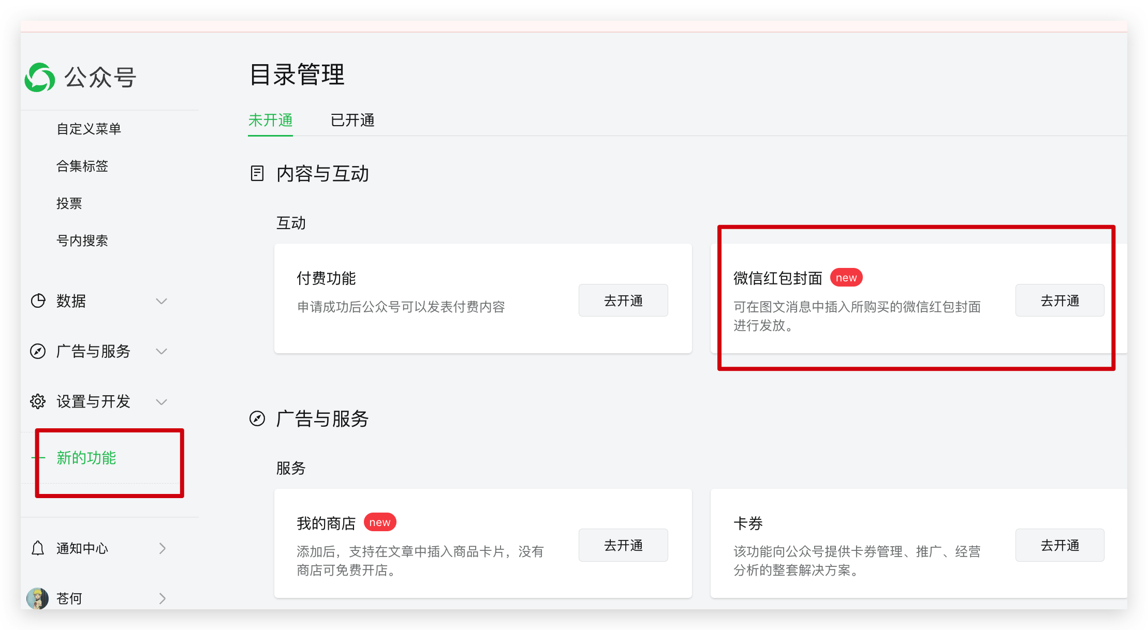Expand the 设置与开发 chevron
Image resolution: width=1148 pixels, height=630 pixels.
[x=161, y=402]
